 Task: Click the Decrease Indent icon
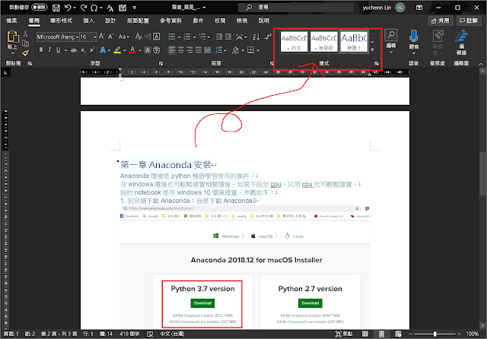(219, 37)
